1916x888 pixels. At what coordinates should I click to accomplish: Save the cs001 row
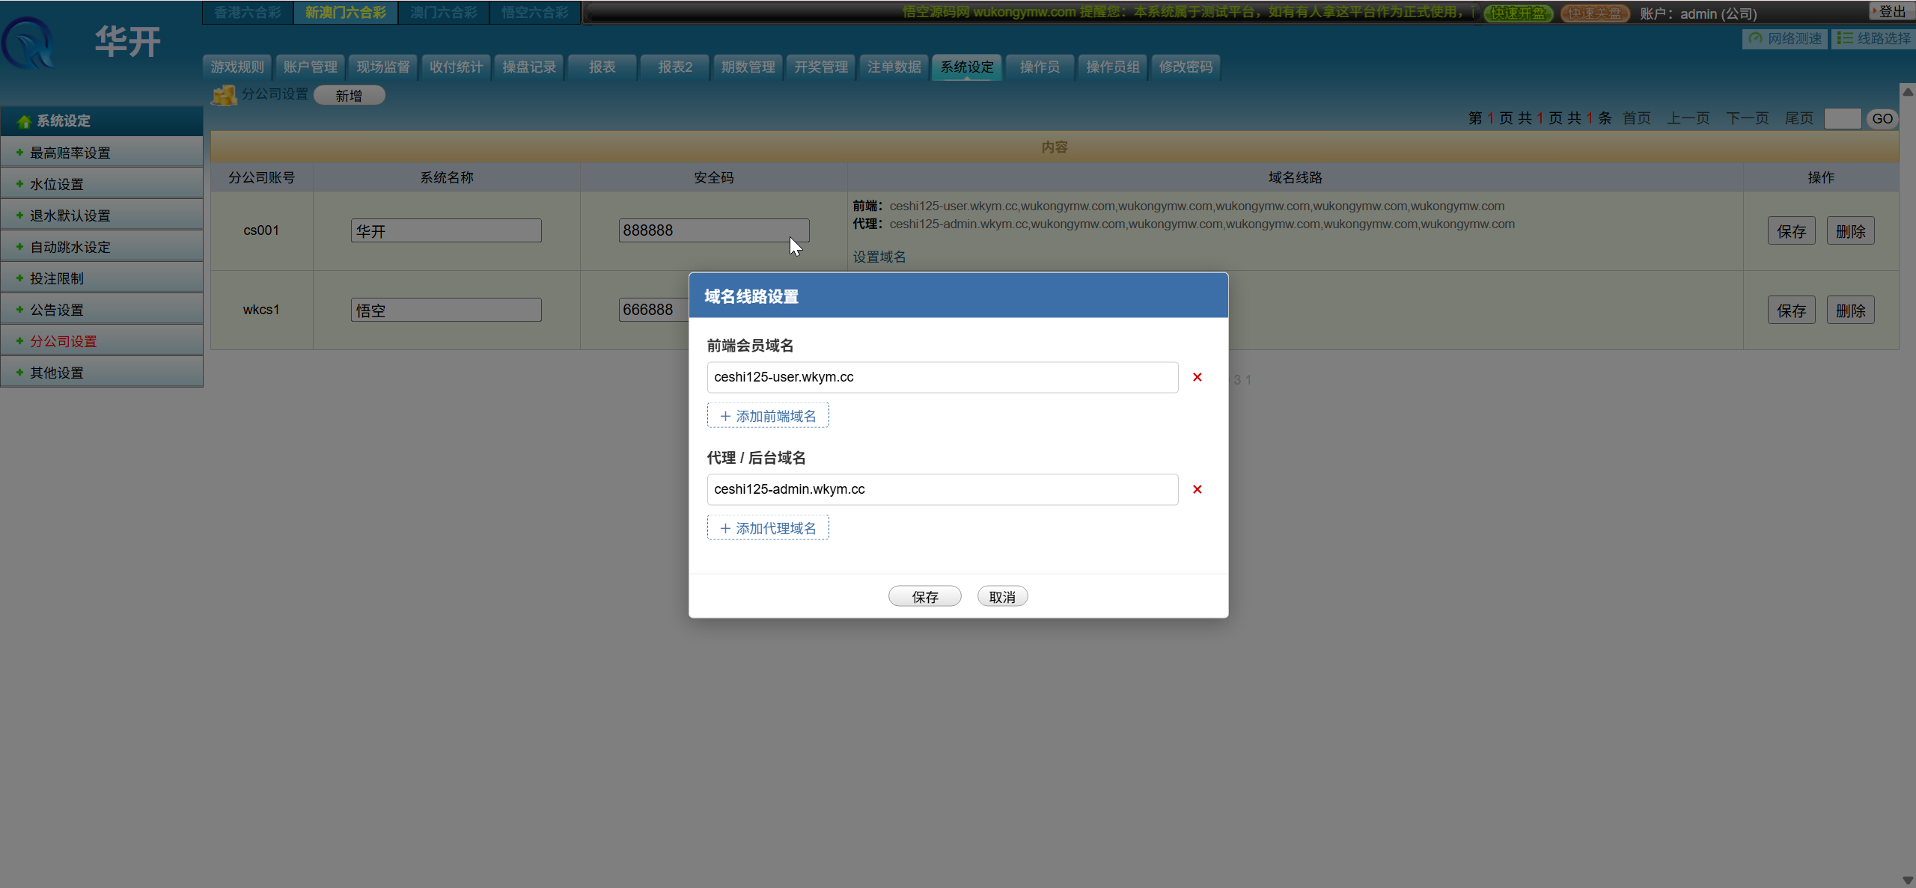(1791, 231)
